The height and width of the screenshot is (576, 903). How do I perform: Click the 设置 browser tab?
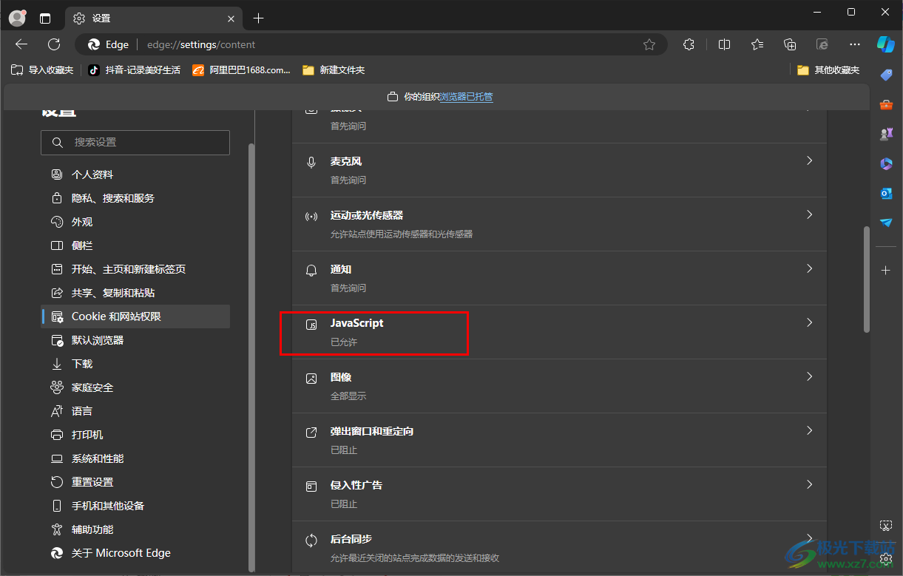pyautogui.click(x=154, y=18)
